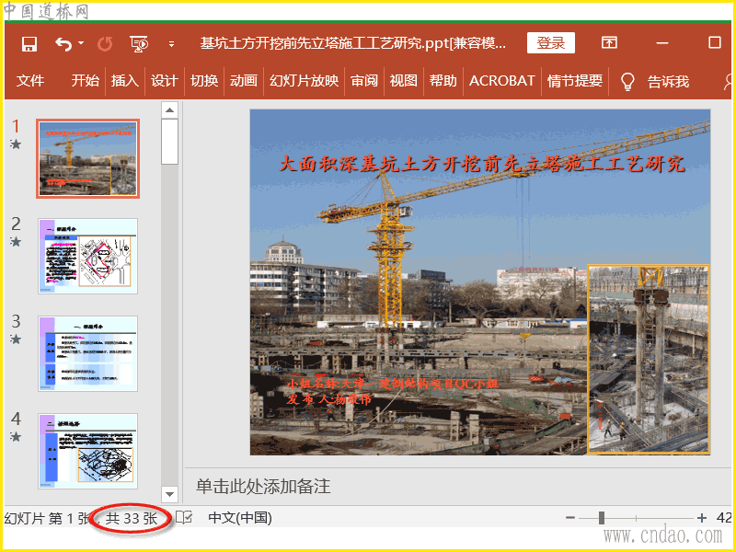
Task: Open the 文件 (File) menu
Action: [x=30, y=81]
